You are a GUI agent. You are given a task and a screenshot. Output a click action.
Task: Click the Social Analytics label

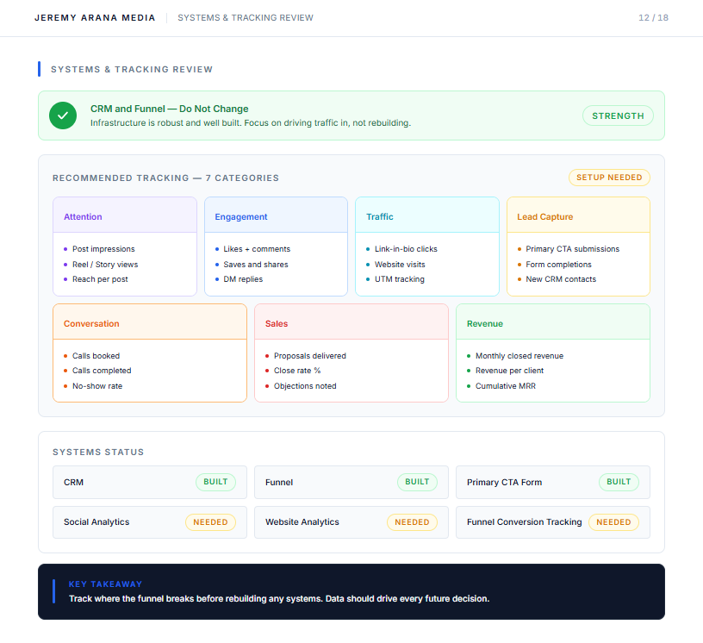[96, 521]
